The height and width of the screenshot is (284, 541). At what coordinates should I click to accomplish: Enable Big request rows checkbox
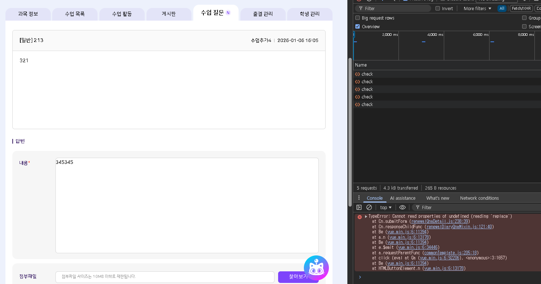tap(358, 18)
